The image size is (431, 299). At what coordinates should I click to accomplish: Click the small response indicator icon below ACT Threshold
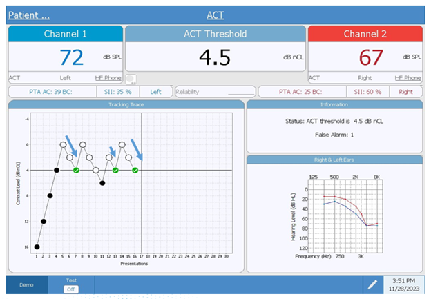point(131,79)
